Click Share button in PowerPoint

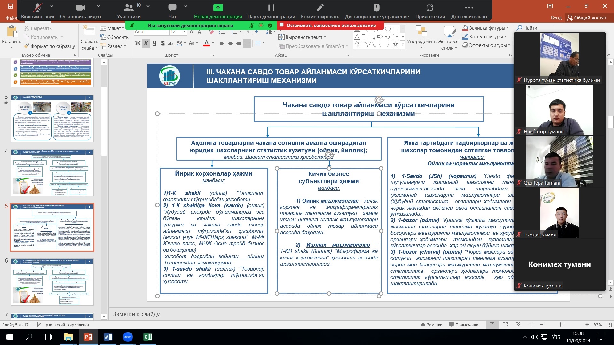pos(587,18)
